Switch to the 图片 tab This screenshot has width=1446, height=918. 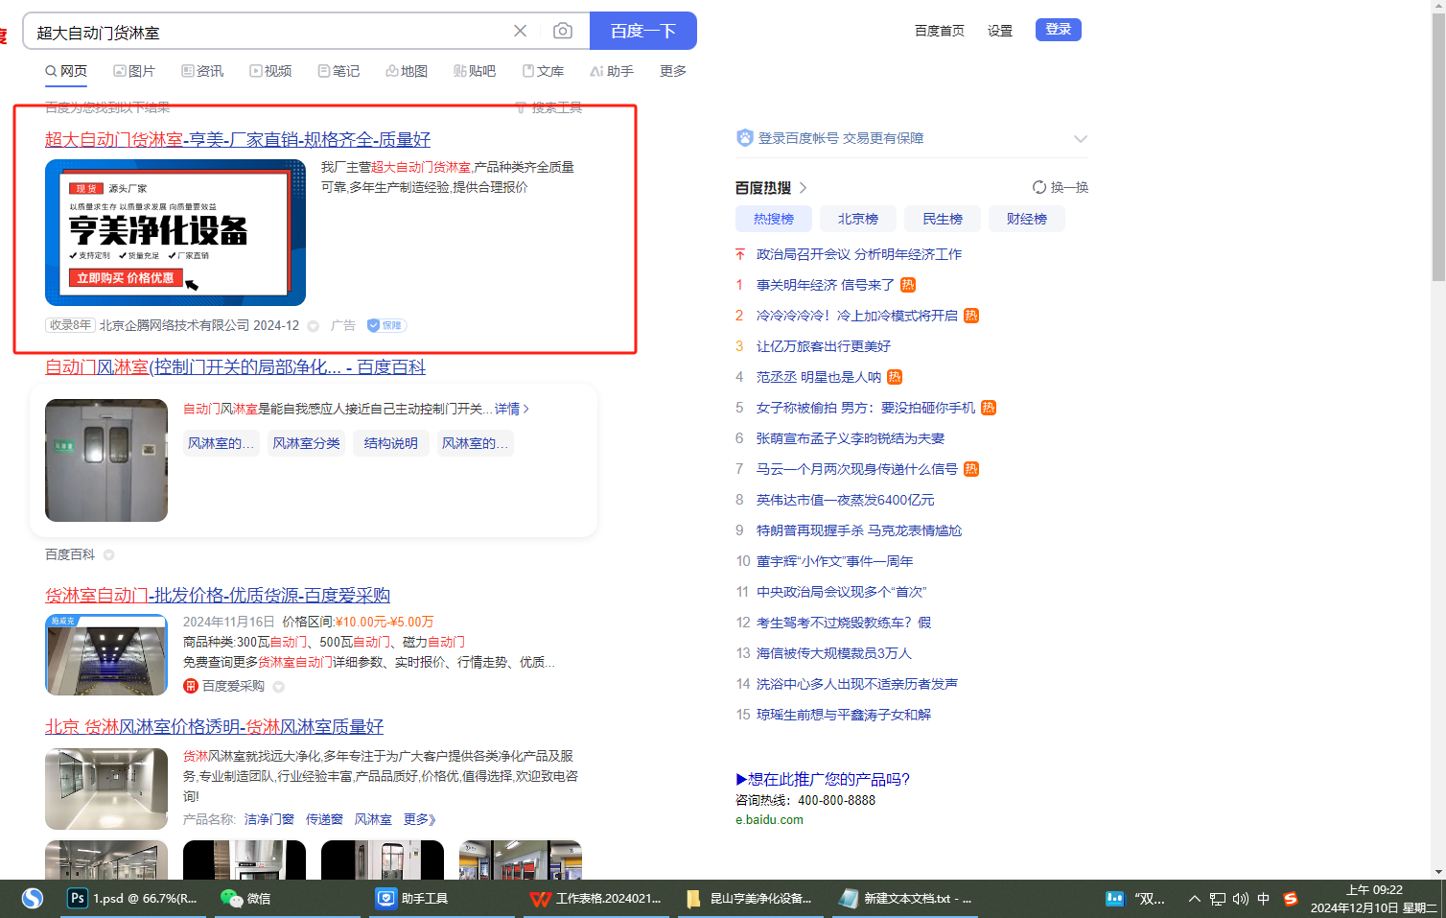point(134,71)
